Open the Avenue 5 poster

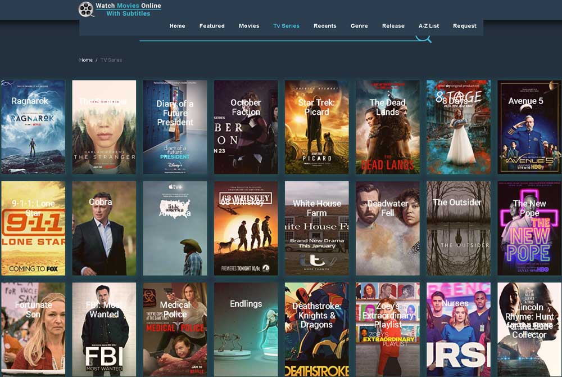coord(529,127)
